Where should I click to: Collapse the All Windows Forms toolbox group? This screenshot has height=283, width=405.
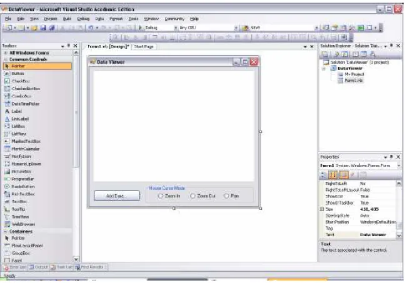(x=6, y=53)
